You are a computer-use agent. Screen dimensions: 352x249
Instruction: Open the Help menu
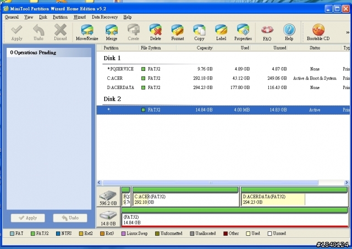(x=128, y=17)
